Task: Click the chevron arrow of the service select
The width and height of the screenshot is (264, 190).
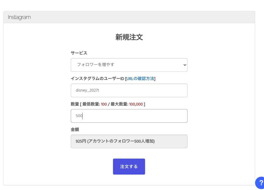Action: tap(185, 65)
